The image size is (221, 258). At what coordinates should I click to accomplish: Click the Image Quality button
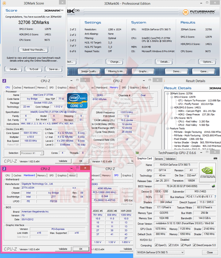coord(89,71)
